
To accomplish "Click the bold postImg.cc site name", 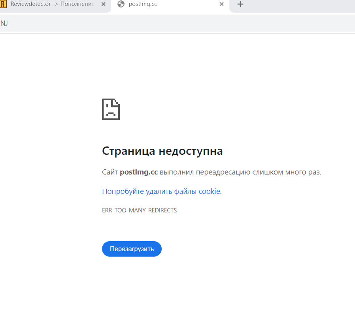I will 139,172.
